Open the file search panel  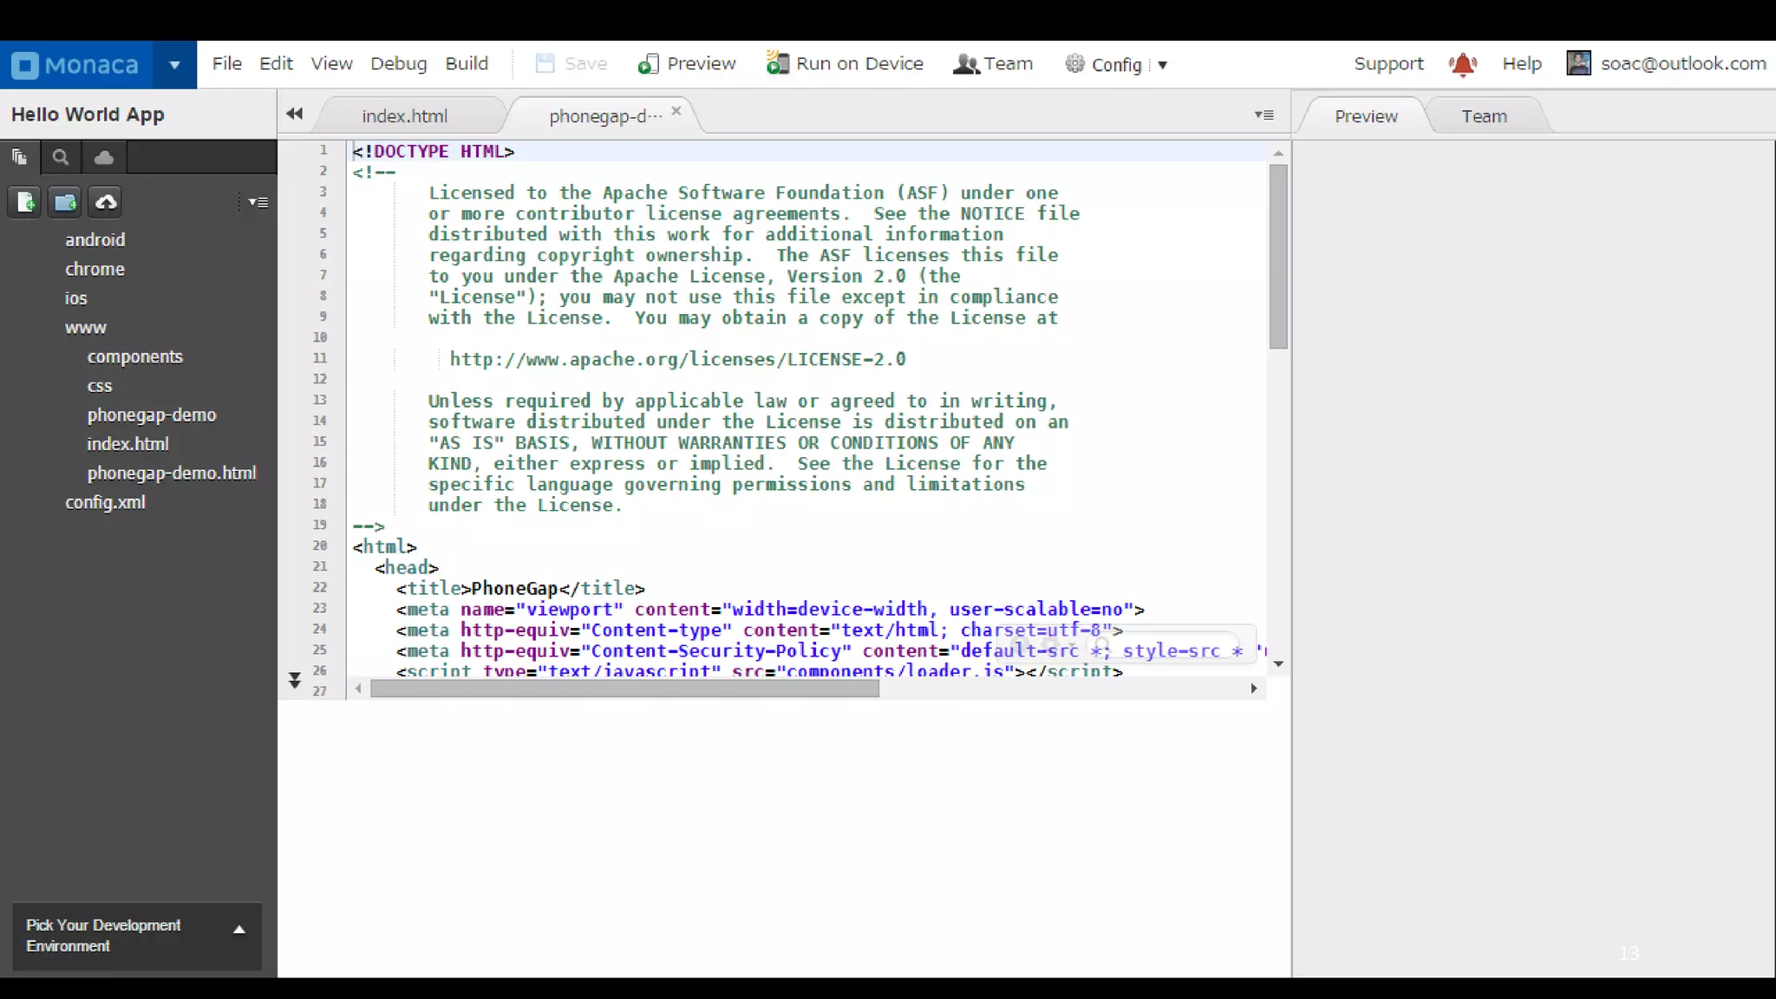pyautogui.click(x=61, y=158)
